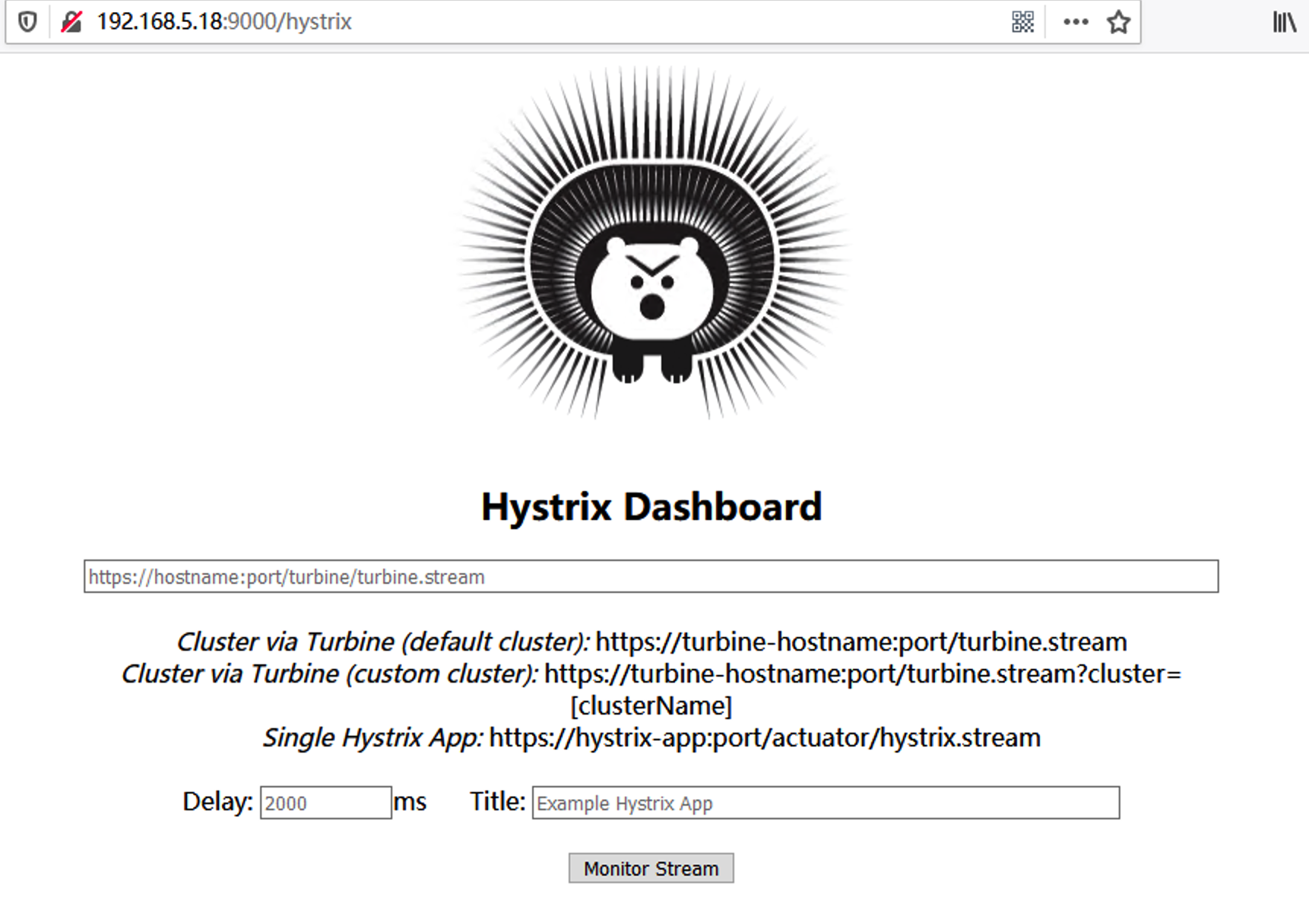
Task: Click the 'Hystrix Dashboard' heading
Action: coord(651,506)
